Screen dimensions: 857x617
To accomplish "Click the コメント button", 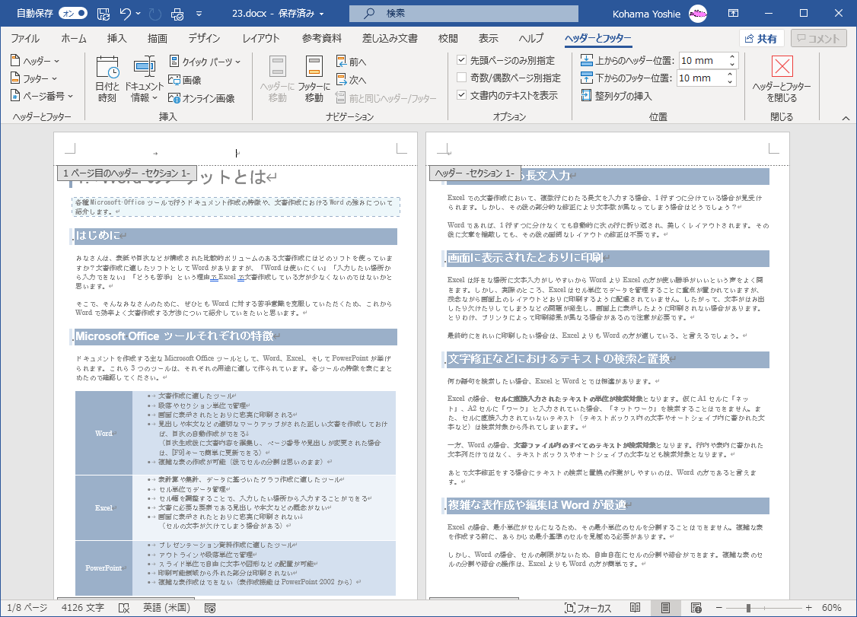I will pos(818,38).
